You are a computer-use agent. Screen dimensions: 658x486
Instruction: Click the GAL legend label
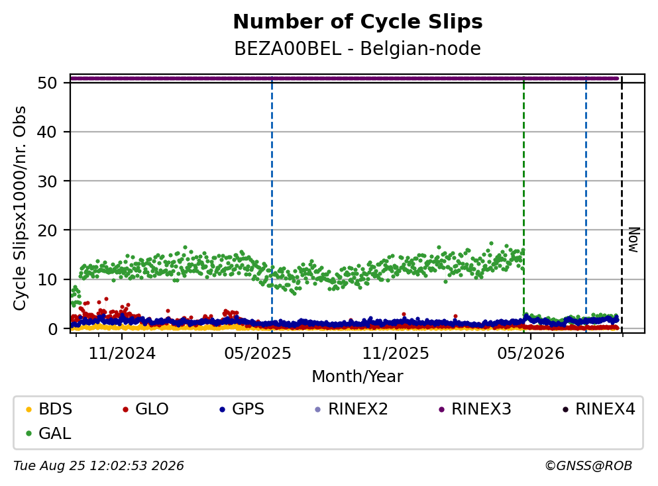(x=54, y=433)
